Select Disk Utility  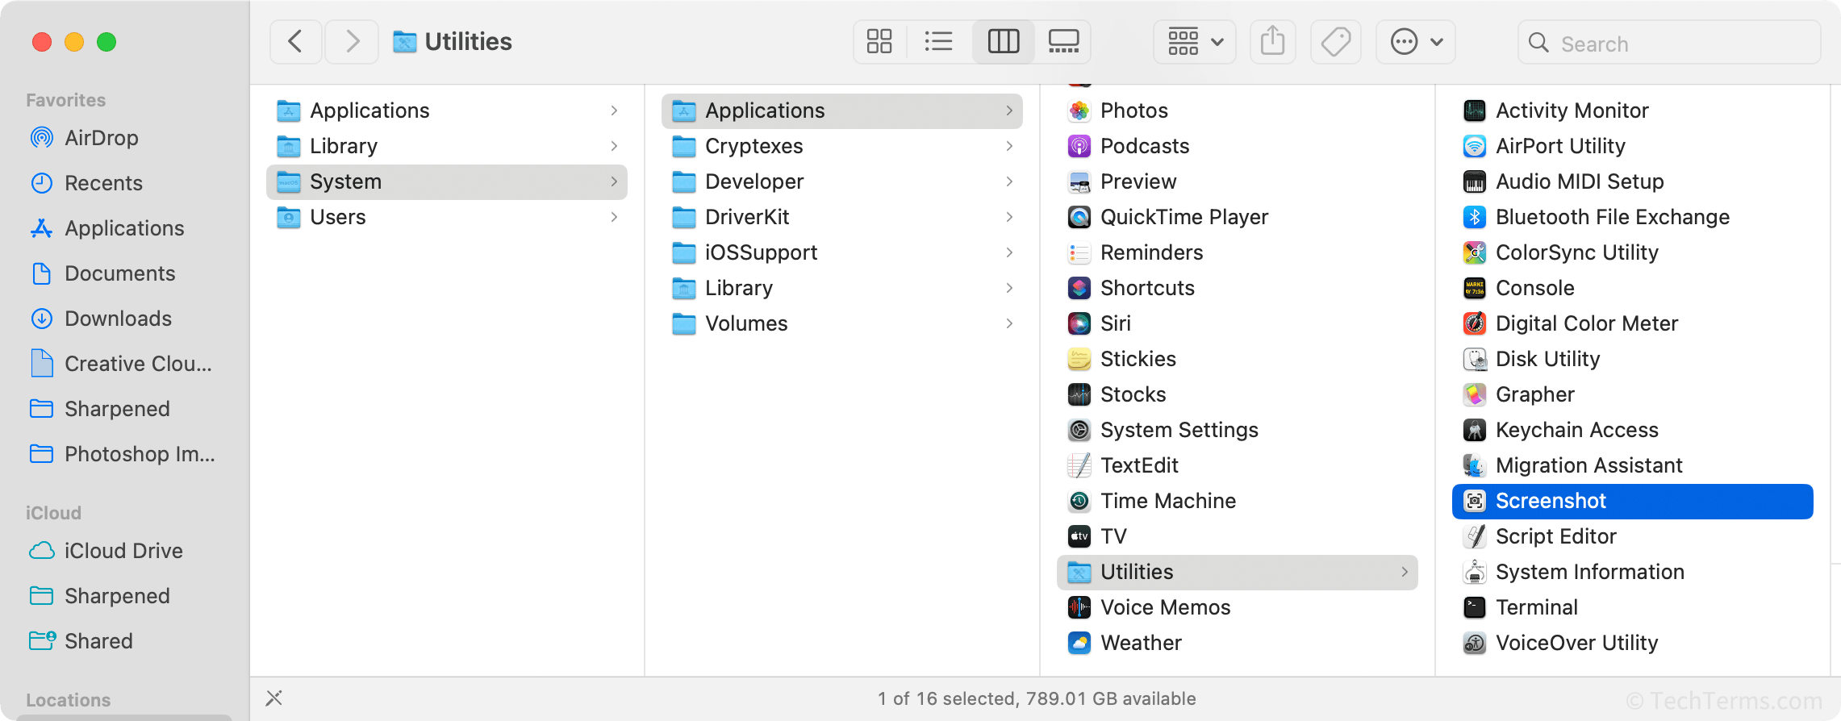point(1633,359)
